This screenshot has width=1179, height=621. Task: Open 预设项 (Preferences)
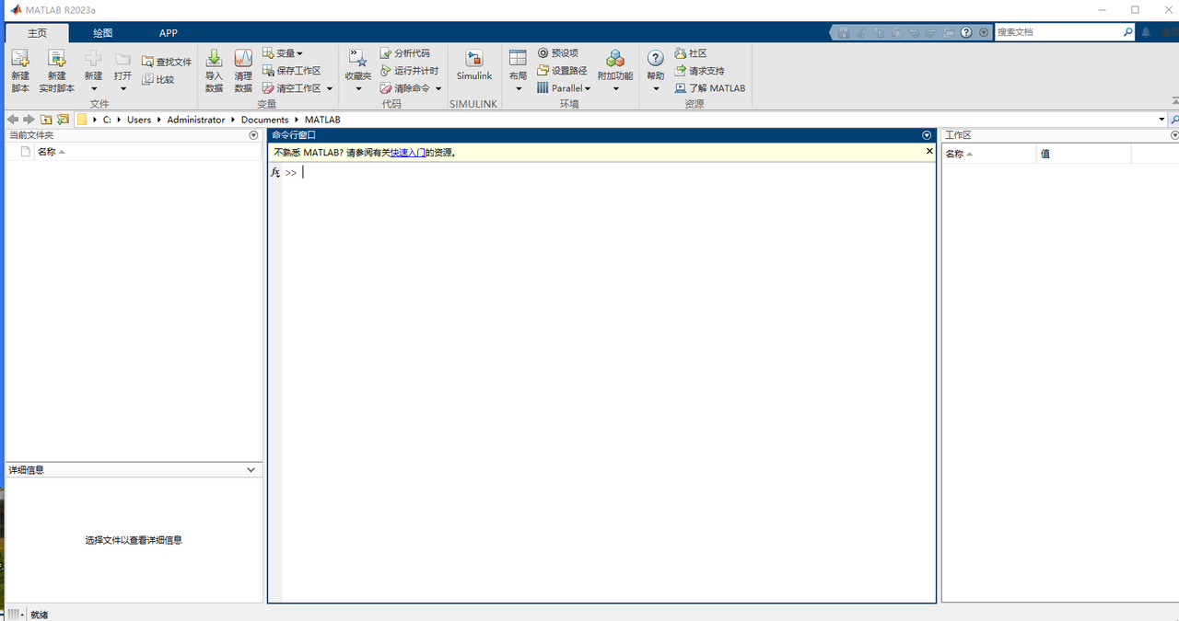(x=558, y=53)
